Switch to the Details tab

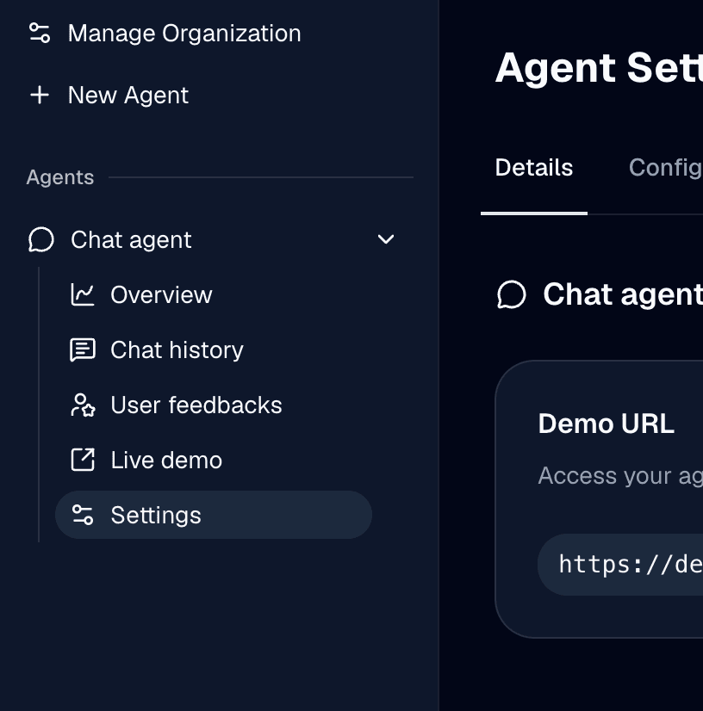(x=534, y=168)
